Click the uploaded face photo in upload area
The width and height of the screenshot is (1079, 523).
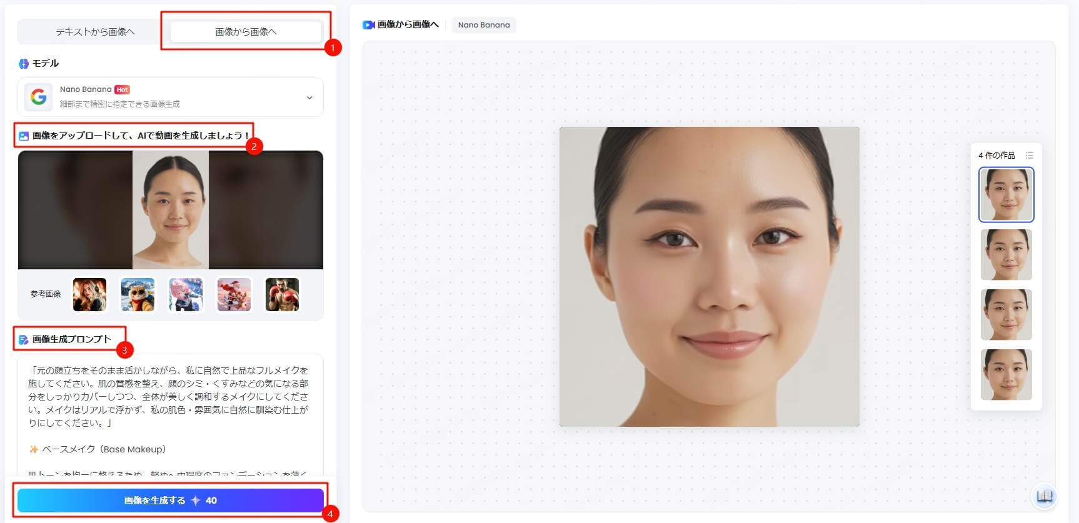[x=171, y=210]
